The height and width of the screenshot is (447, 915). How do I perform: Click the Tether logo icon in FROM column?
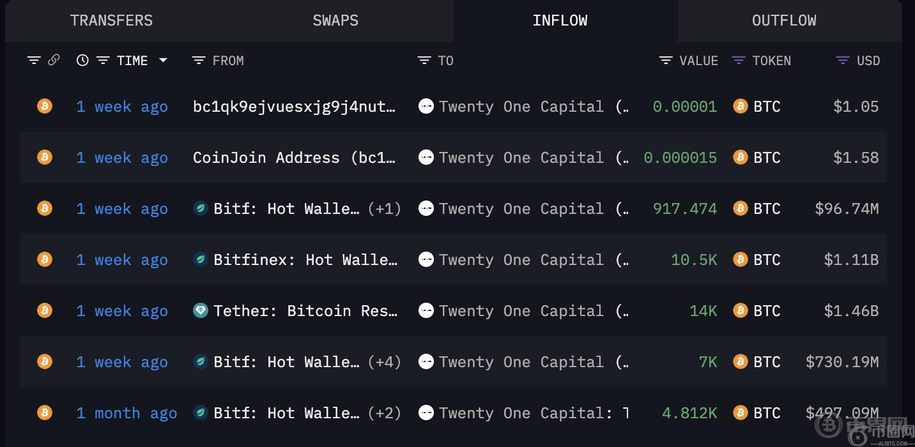pyautogui.click(x=201, y=310)
